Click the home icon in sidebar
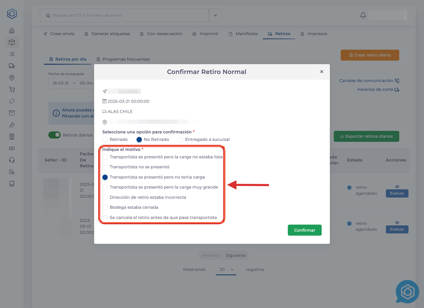The image size is (424, 308). pos(12,31)
